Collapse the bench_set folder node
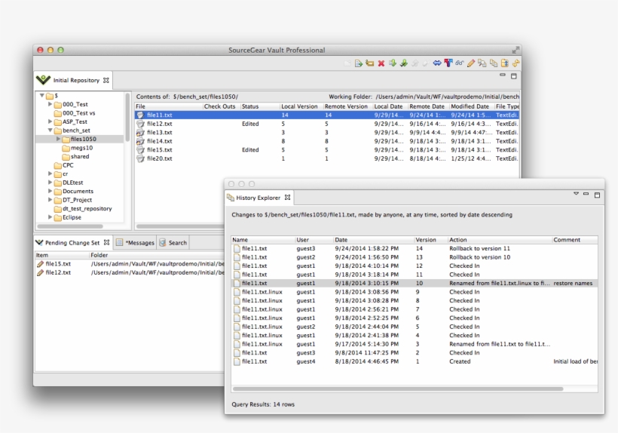Viewport: 618px width, 433px height. (x=50, y=131)
